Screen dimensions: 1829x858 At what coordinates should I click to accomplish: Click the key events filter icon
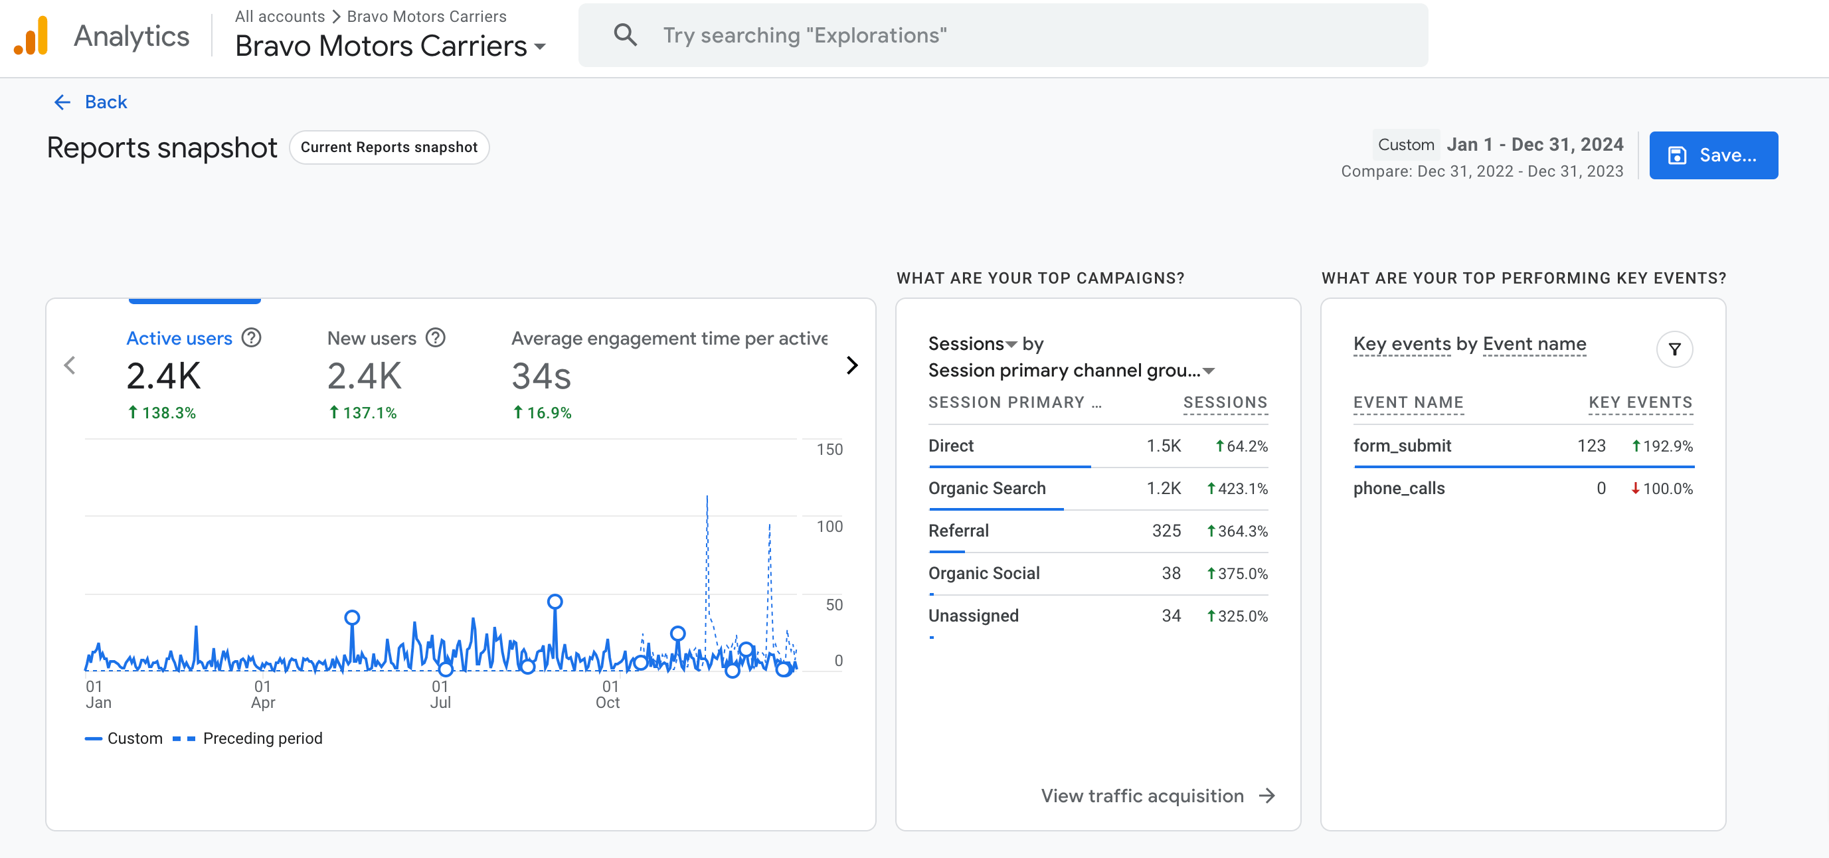[1674, 349]
